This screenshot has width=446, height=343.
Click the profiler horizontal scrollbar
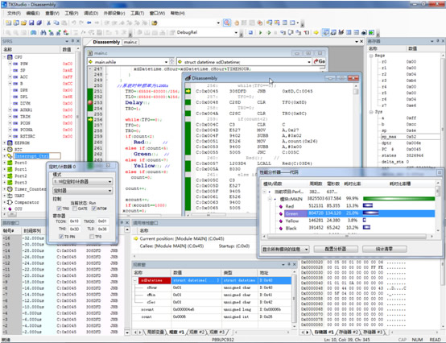pyautogui.click(x=348, y=236)
